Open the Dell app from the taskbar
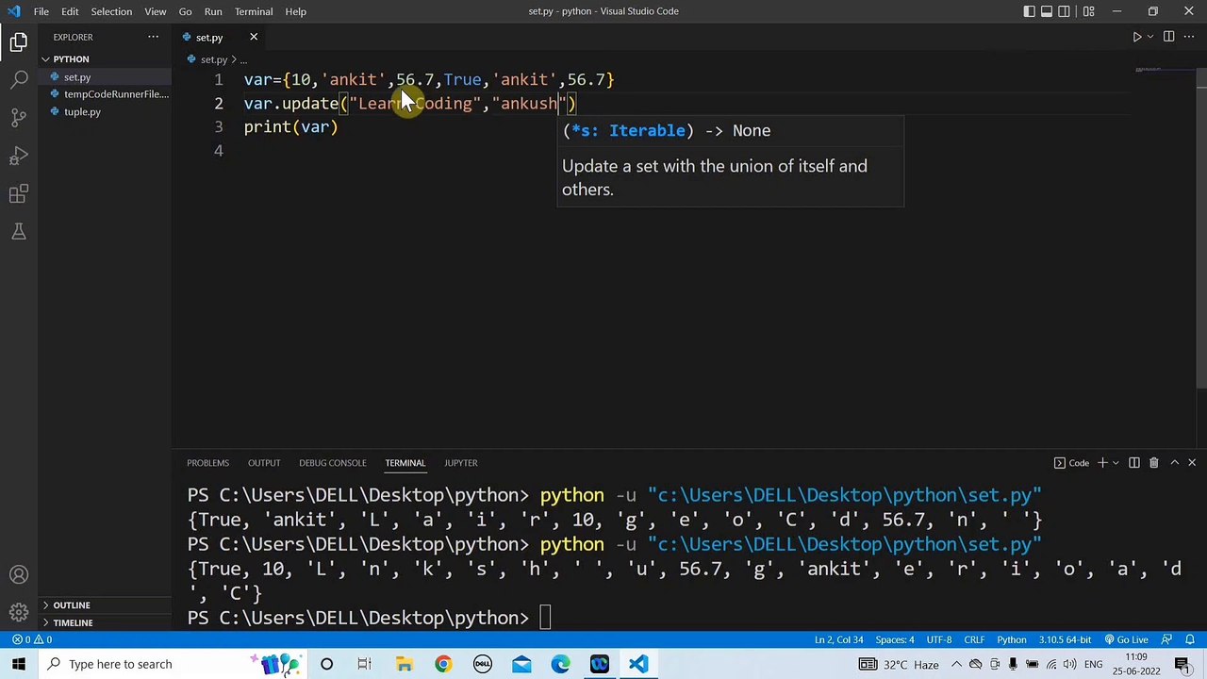1207x679 pixels. pyautogui.click(x=482, y=664)
